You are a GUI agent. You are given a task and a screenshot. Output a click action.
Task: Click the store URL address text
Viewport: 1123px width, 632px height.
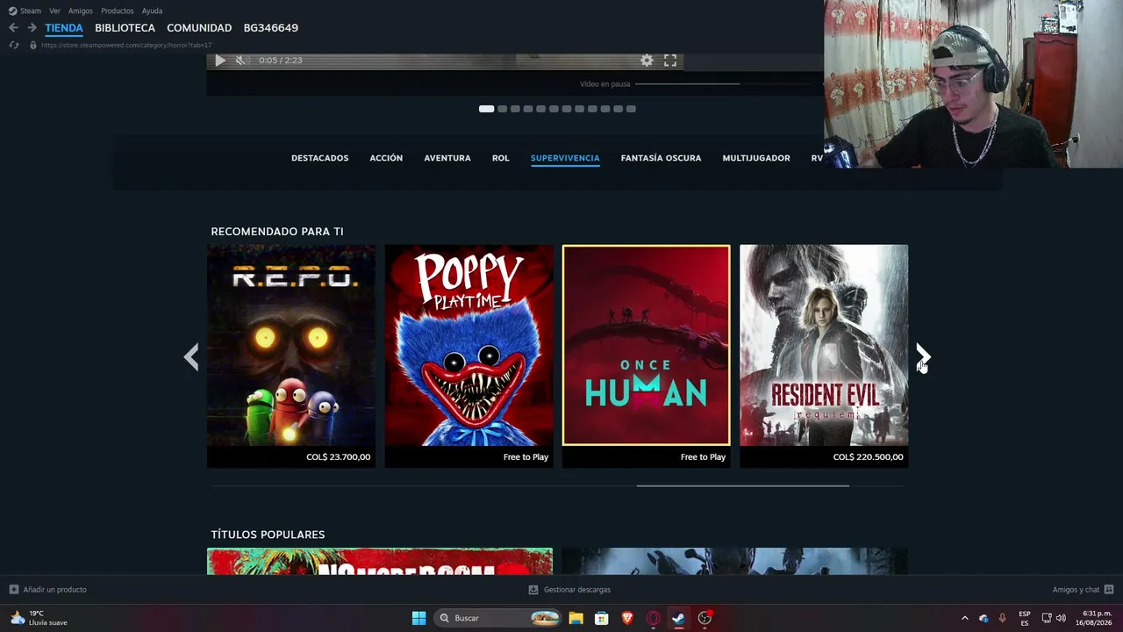click(x=126, y=45)
